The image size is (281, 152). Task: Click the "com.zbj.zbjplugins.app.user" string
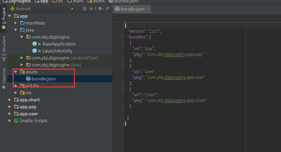[175, 77]
